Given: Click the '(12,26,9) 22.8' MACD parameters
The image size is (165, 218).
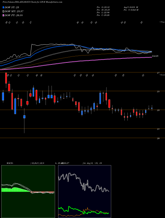Looking at the screenshot, I should (x=37, y=163).
